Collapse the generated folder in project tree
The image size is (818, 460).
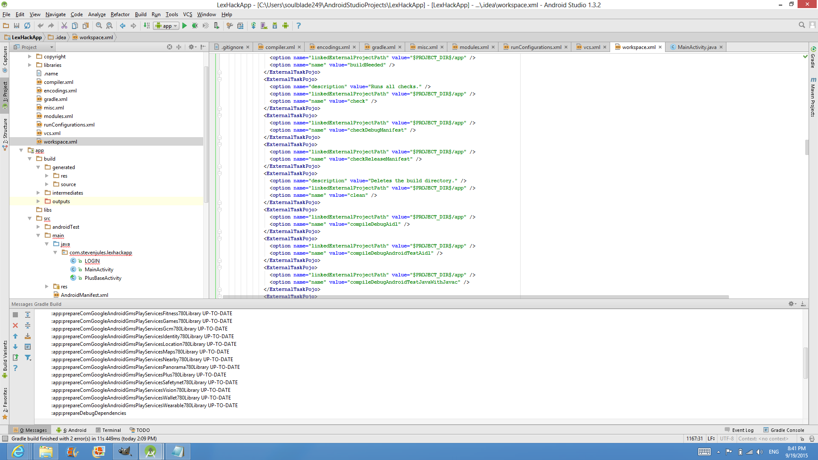38,167
